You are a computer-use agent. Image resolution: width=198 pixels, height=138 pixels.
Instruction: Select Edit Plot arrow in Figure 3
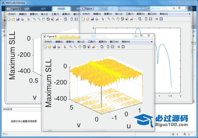[65, 47]
